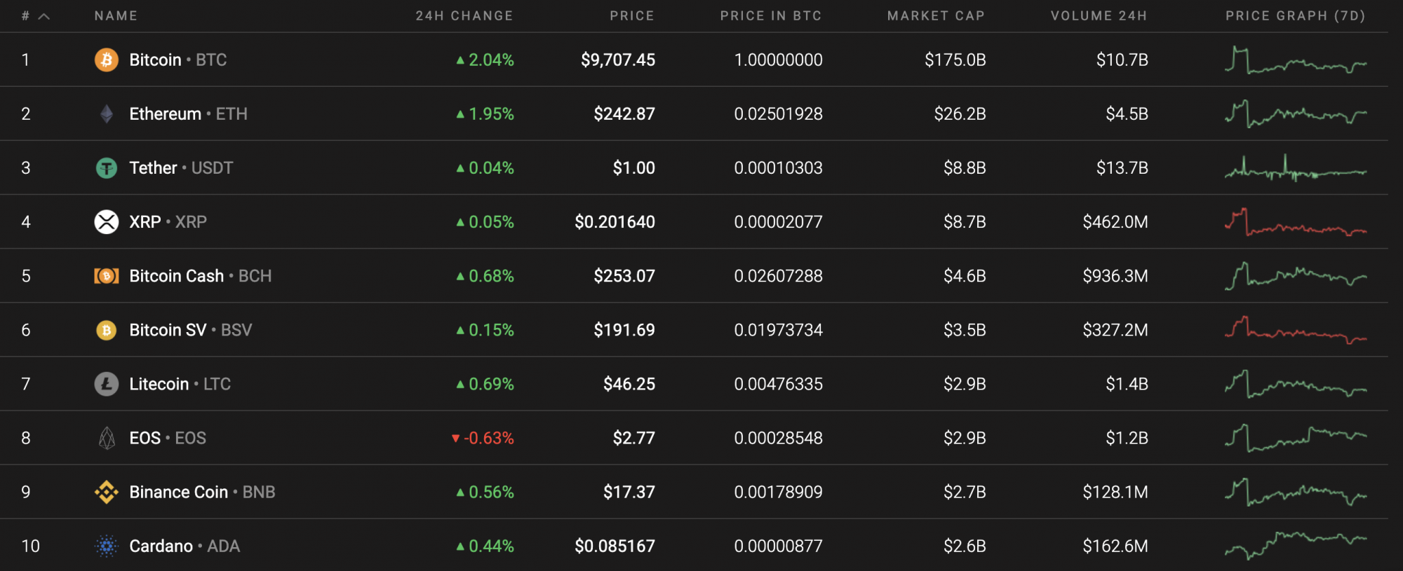This screenshot has width=1403, height=571.
Task: Sort table by Price column header
Action: point(631,15)
